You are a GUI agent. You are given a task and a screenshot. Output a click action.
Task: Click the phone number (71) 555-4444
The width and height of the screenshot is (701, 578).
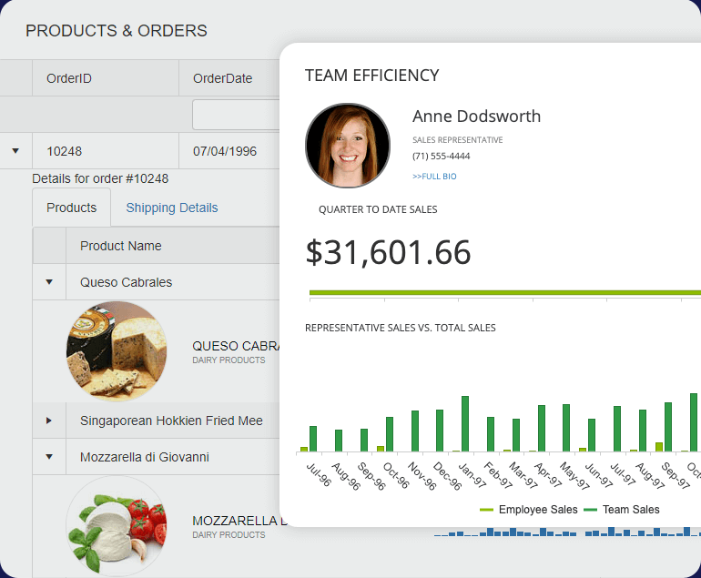[x=441, y=156]
